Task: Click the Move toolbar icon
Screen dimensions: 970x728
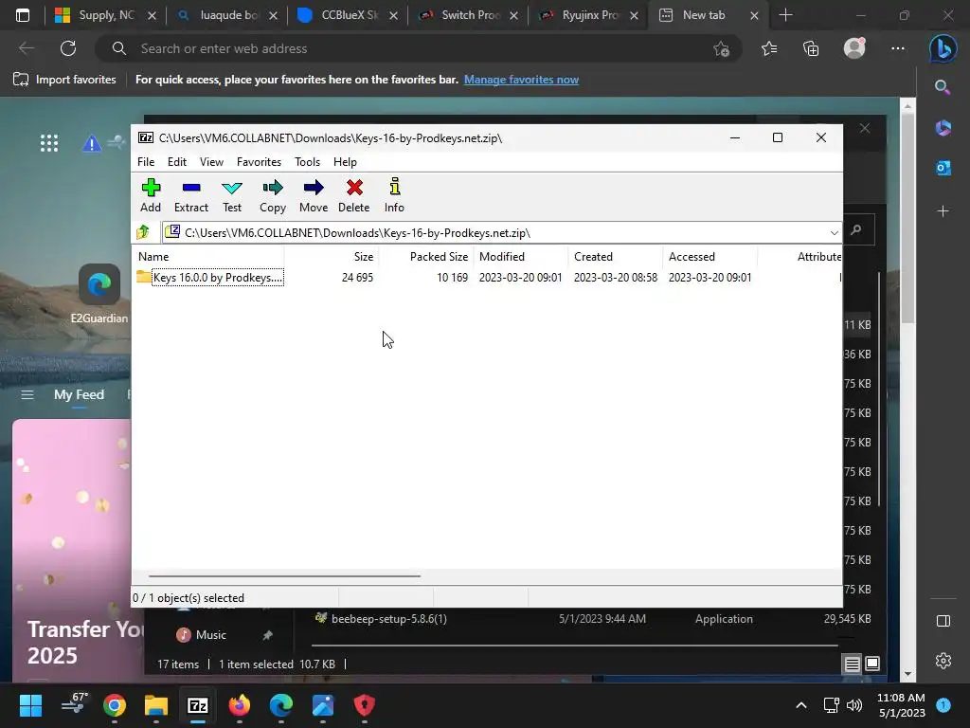Action: click(x=314, y=195)
